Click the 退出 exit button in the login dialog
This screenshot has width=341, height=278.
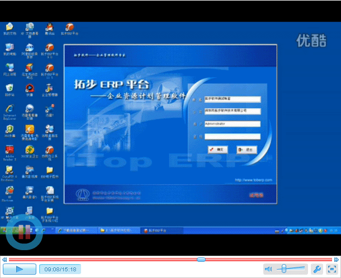click(246, 149)
